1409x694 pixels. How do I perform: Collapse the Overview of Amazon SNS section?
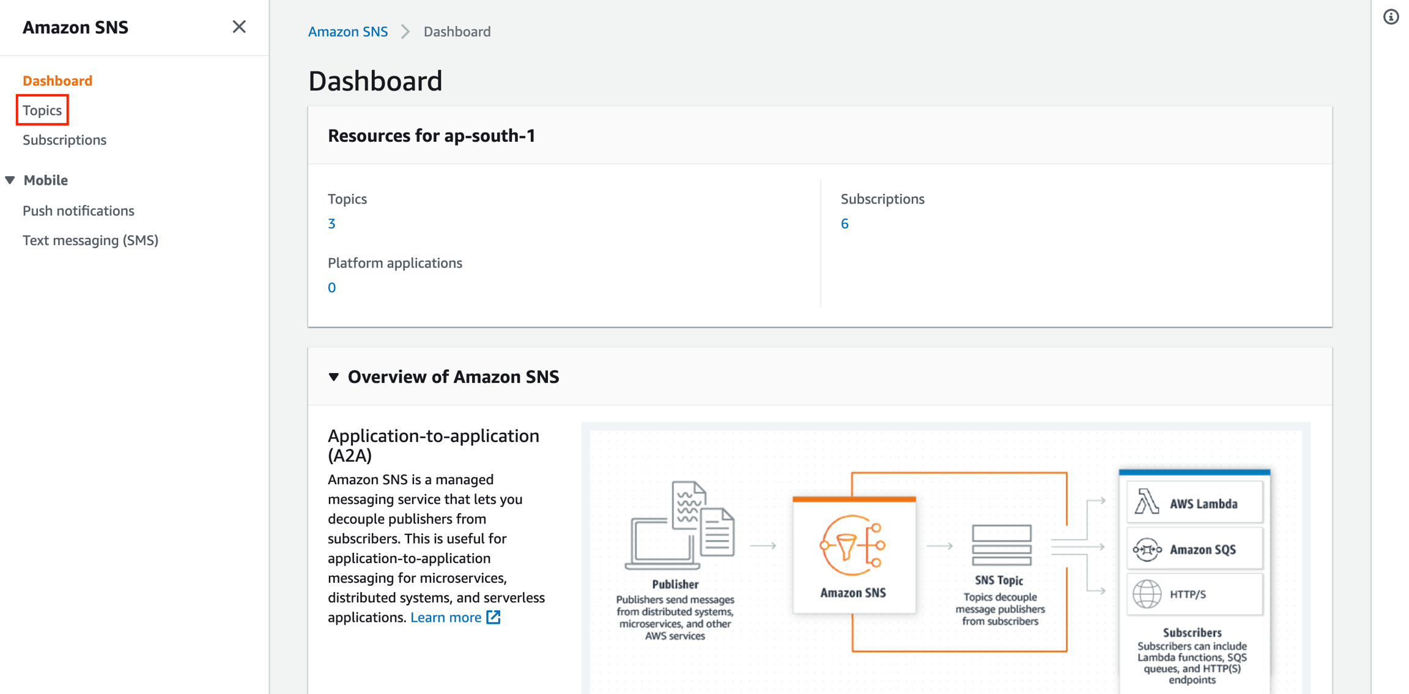click(333, 377)
